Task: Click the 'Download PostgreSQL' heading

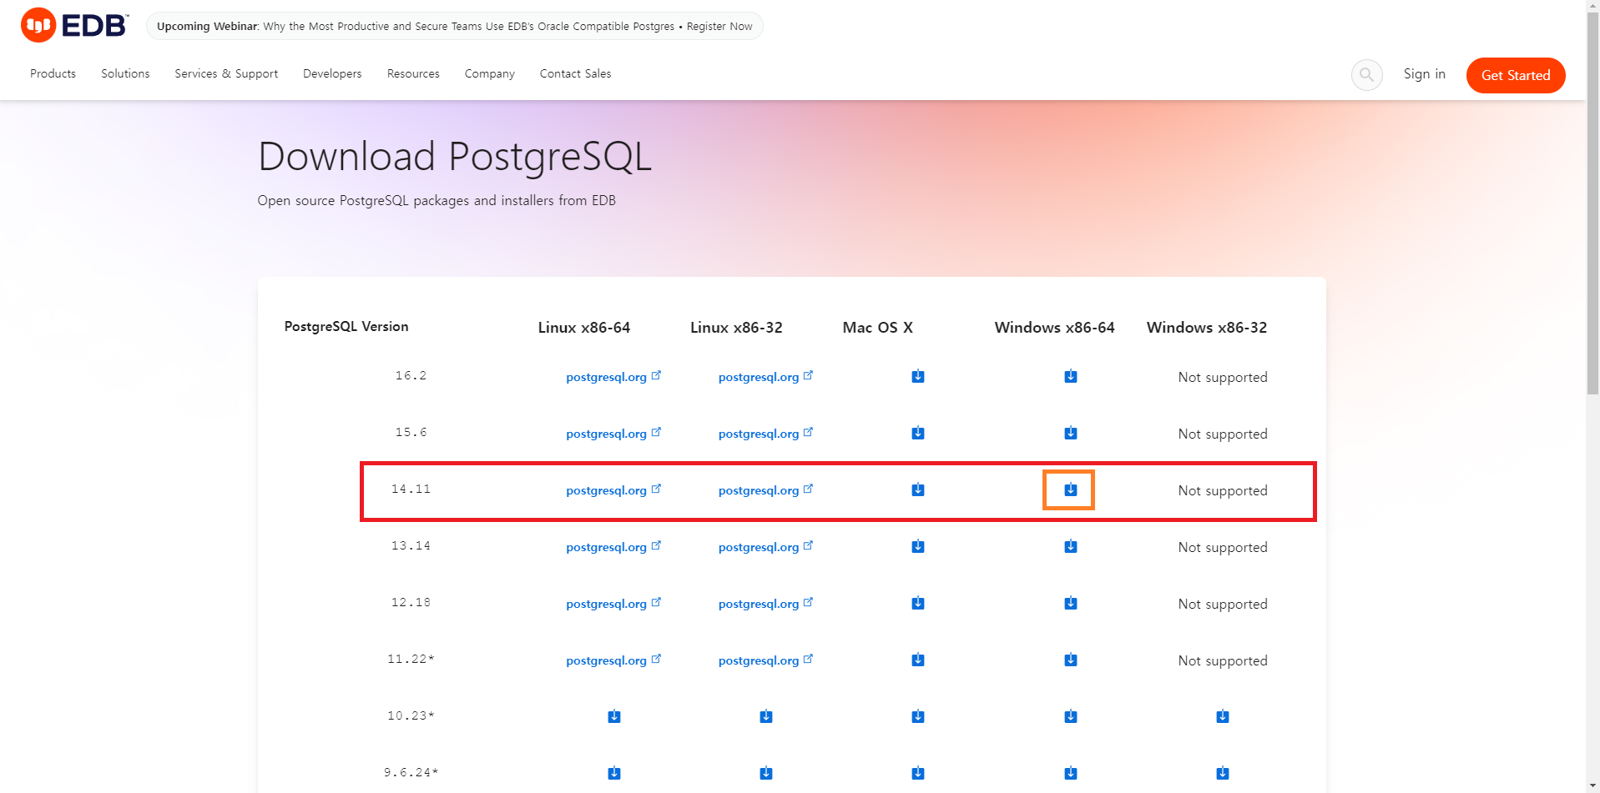Action: click(x=455, y=157)
